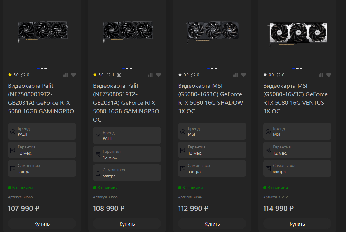
Task: Click star rating of Palit article 30566
Action: pyautogui.click(x=13, y=75)
